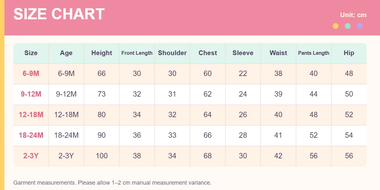
Task: Click the pink 12-18M size row label
Action: coord(31,115)
